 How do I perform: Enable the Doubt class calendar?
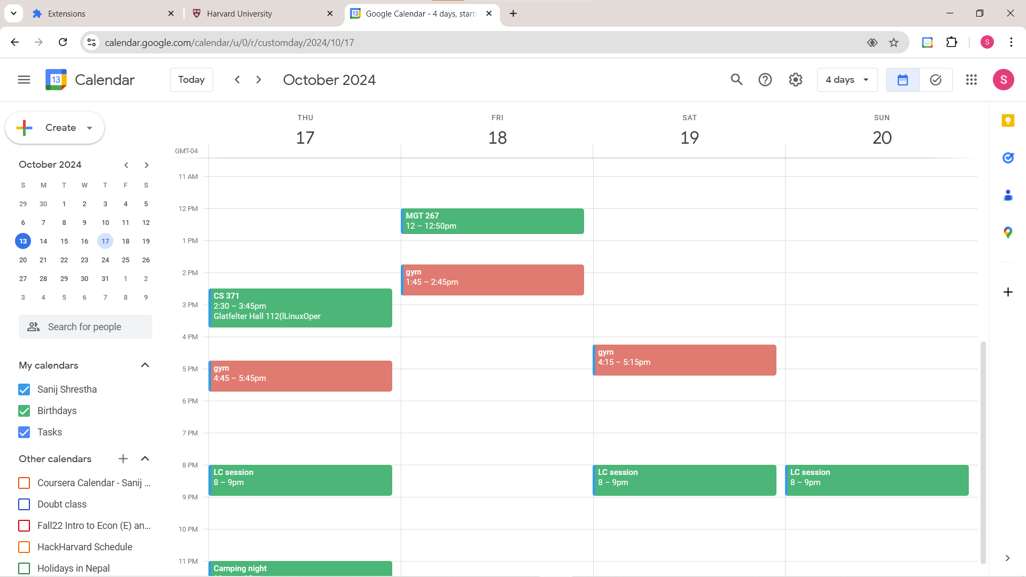pos(24,504)
